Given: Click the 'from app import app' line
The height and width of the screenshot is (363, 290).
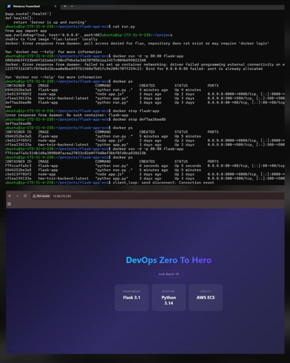Looking at the screenshot, I should 26,31.
